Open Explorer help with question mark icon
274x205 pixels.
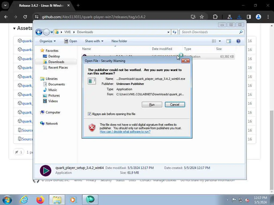tap(238, 41)
